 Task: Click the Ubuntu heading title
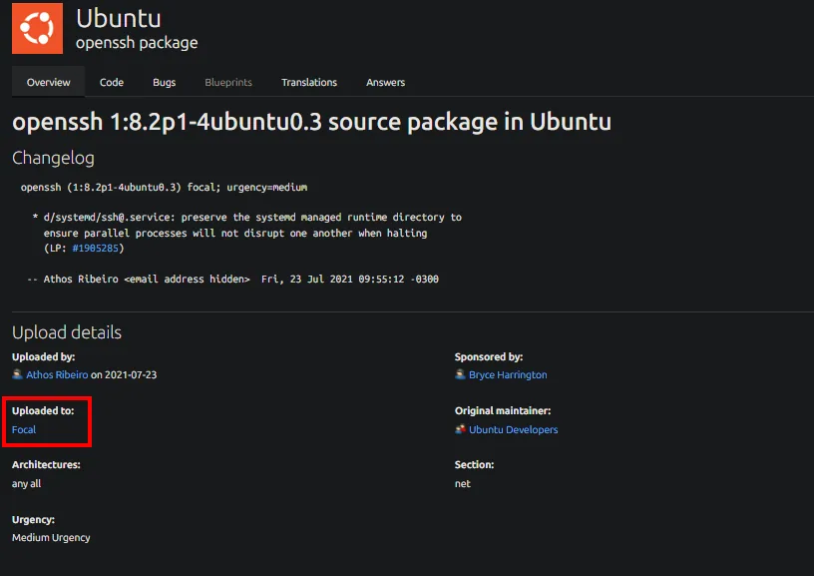(x=119, y=18)
